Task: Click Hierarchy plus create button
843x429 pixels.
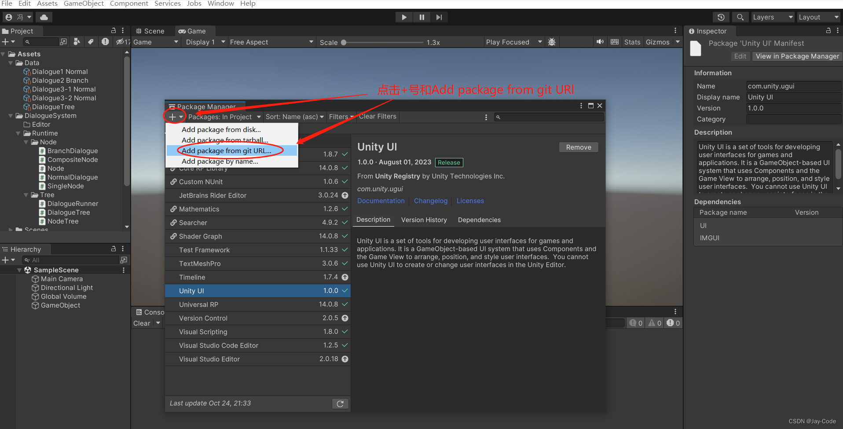Action: tap(8, 260)
